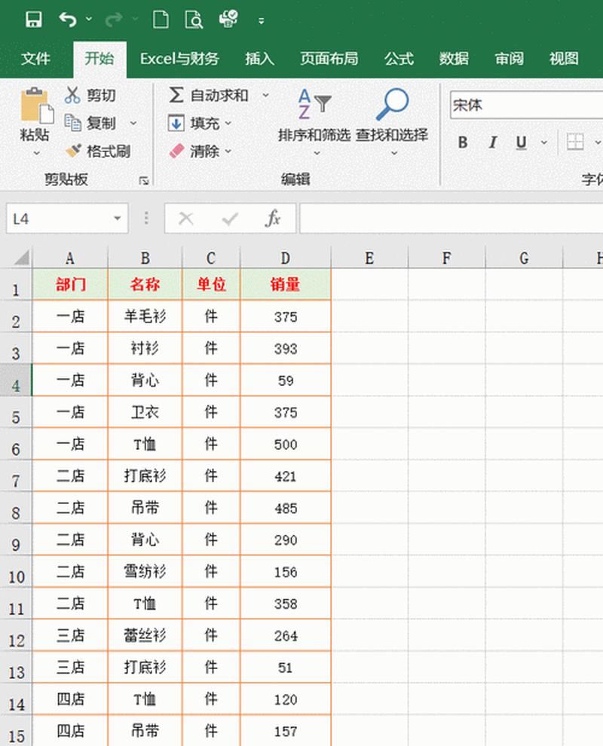The height and width of the screenshot is (746, 603).
Task: Click the 销量 header cell
Action: 286,285
